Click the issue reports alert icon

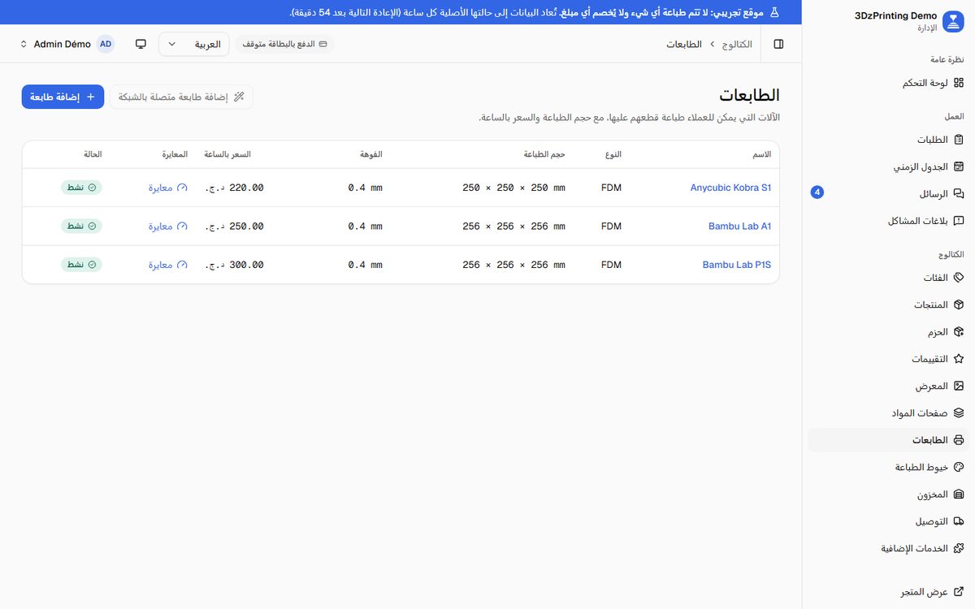(959, 221)
